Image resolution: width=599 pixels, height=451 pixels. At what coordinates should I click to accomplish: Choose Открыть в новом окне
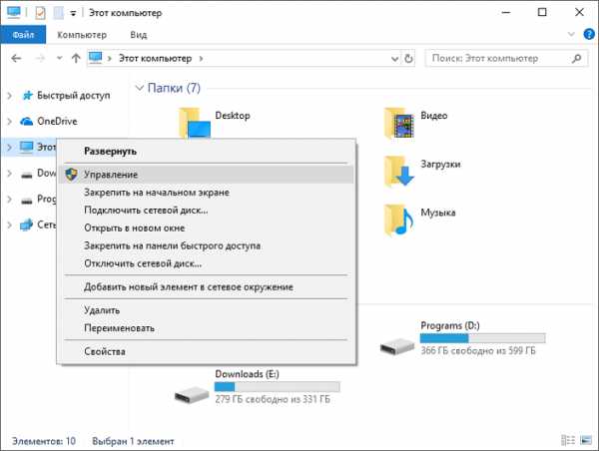tap(207, 227)
